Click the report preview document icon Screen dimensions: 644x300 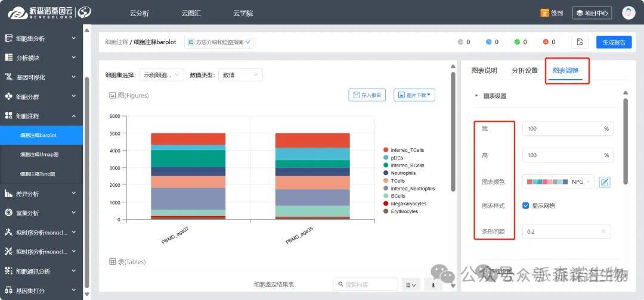(x=580, y=42)
